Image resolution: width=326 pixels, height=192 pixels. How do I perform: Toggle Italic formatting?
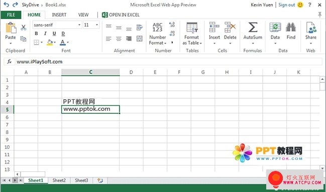pos(45,34)
